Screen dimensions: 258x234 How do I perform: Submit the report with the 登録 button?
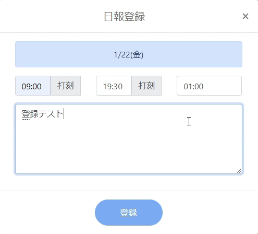[x=129, y=213]
